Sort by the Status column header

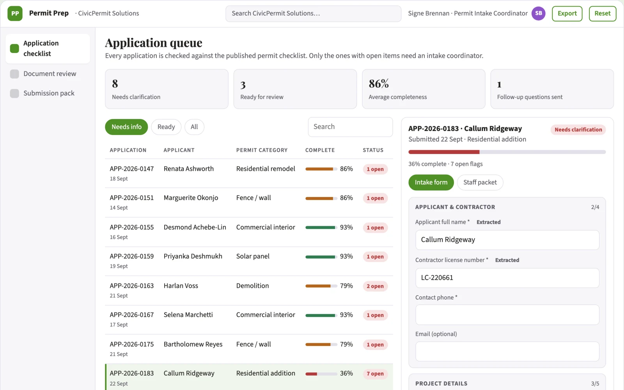click(x=373, y=150)
